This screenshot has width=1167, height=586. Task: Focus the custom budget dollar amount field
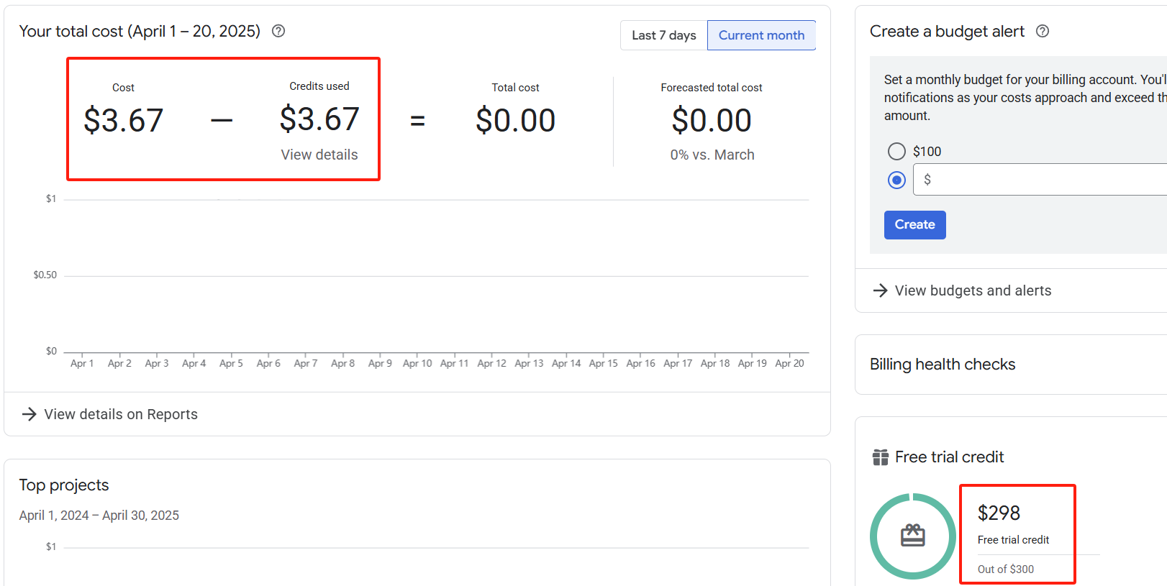coord(1043,180)
